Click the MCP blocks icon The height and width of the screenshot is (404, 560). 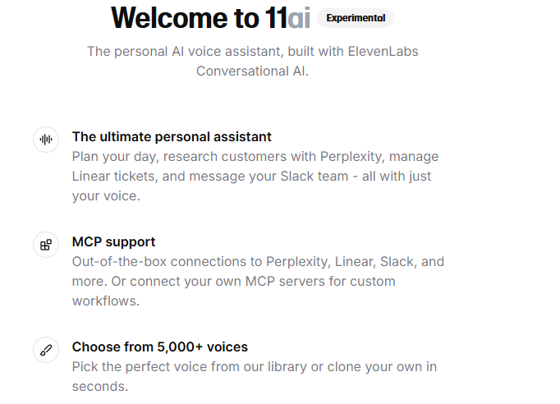tap(46, 245)
